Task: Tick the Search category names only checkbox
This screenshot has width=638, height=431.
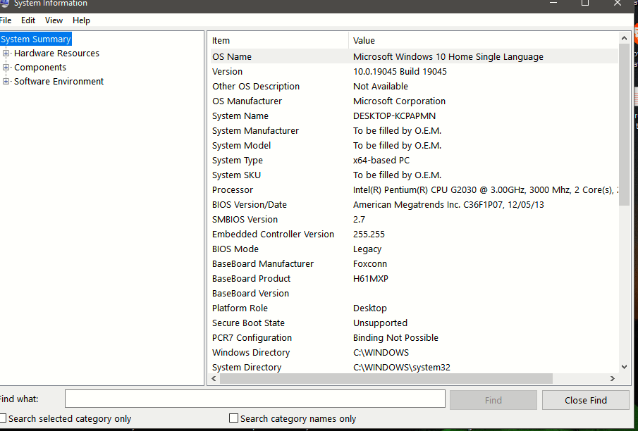Action: pos(233,418)
